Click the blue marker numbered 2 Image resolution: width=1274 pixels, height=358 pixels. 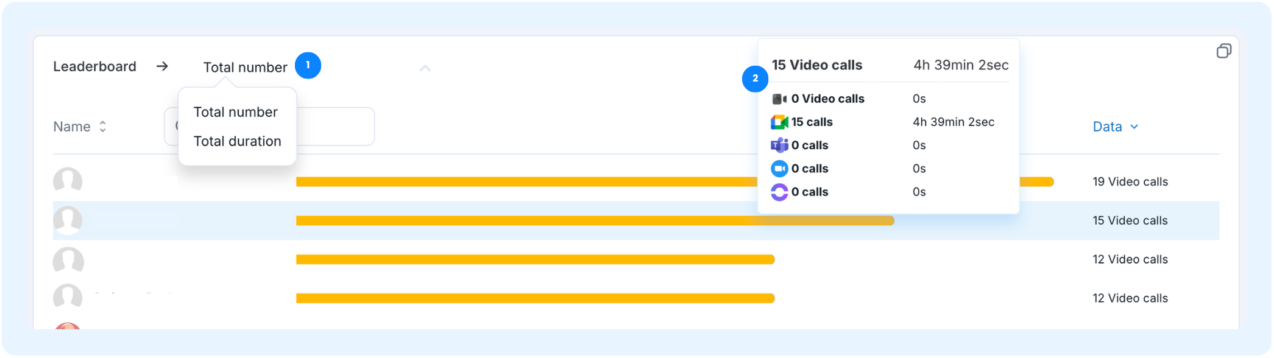[755, 79]
